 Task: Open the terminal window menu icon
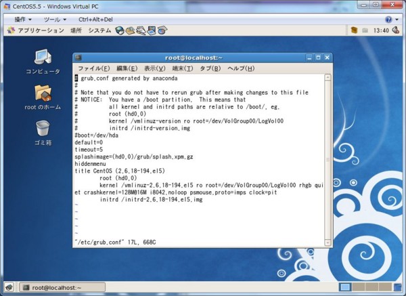(x=78, y=58)
